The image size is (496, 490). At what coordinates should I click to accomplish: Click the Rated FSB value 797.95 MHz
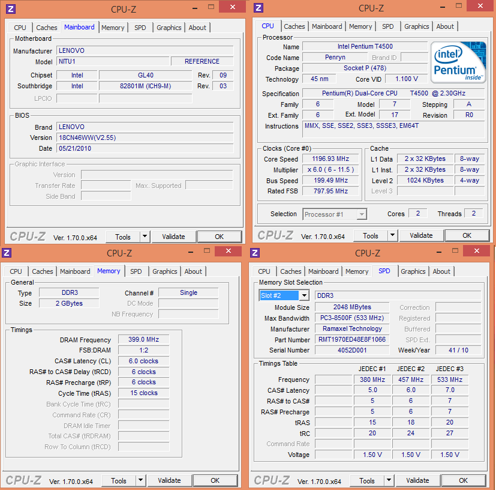[x=330, y=191]
